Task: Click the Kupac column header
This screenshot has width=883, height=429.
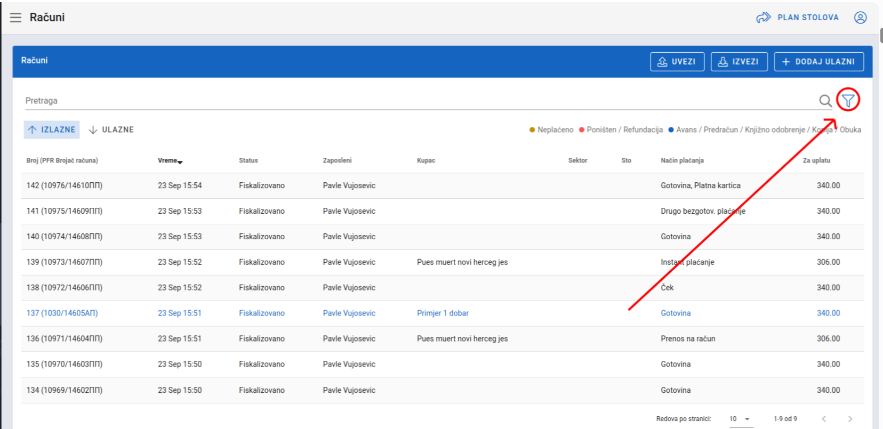Action: 426,160
